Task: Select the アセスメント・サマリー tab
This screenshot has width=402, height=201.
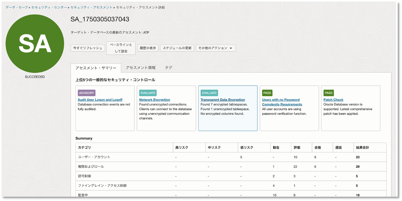Action: point(96,68)
